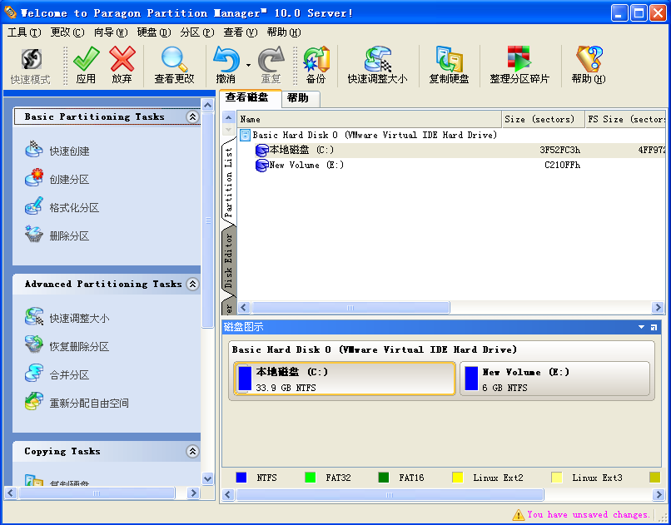Select the New Volume (E:) 6 GB block

tap(555, 379)
